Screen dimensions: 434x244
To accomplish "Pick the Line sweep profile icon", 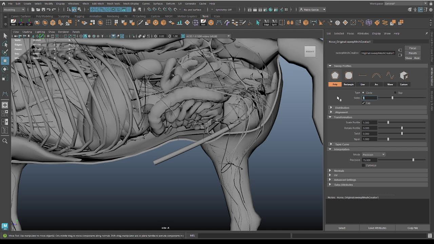I will (x=362, y=76).
